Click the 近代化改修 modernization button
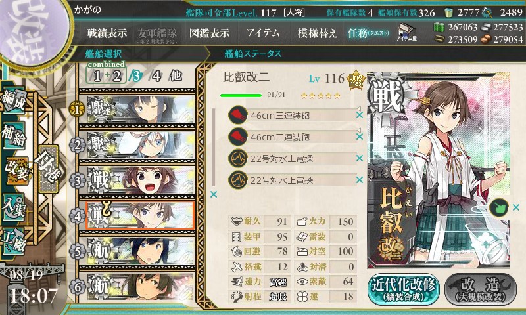 pyautogui.click(x=404, y=289)
